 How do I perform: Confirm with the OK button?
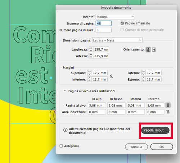pos(162,147)
